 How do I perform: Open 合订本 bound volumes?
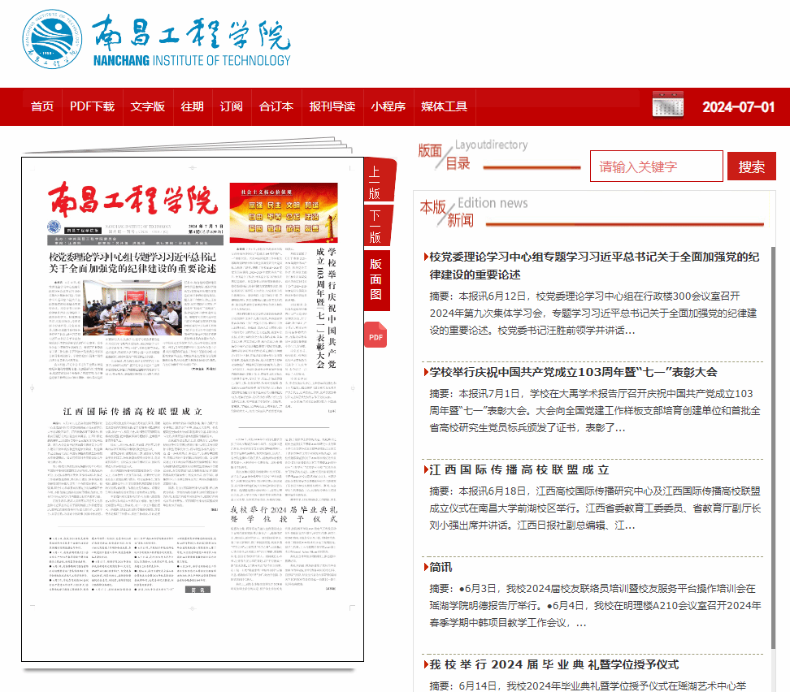pos(276,106)
